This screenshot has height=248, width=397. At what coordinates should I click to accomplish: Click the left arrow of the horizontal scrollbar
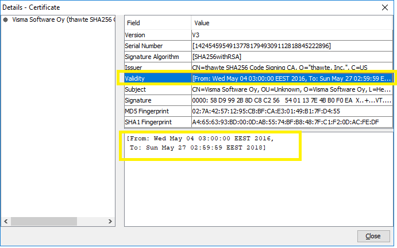(x=6, y=221)
